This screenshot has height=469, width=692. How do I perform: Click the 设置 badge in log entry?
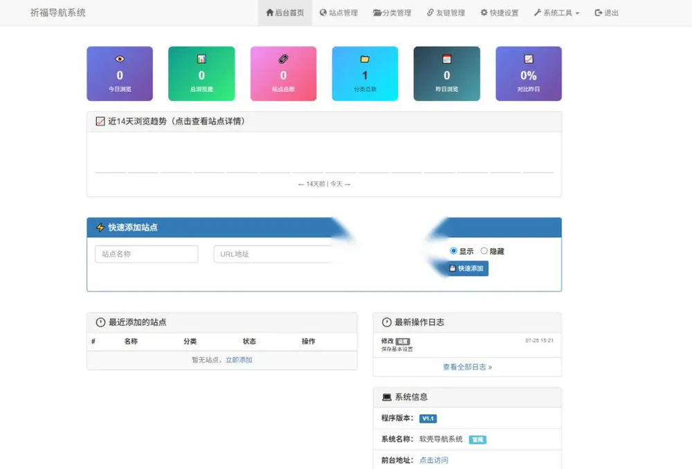[403, 342]
